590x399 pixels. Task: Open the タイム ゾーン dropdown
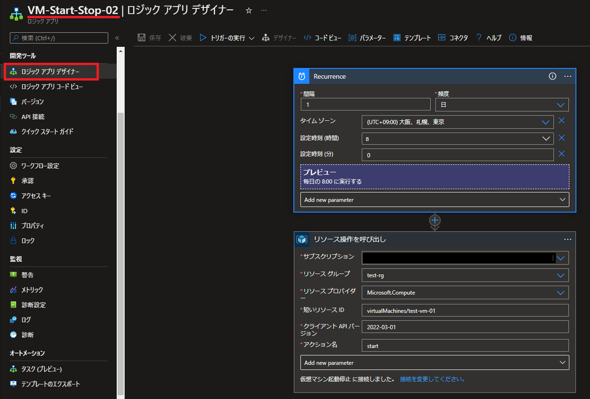click(x=457, y=122)
